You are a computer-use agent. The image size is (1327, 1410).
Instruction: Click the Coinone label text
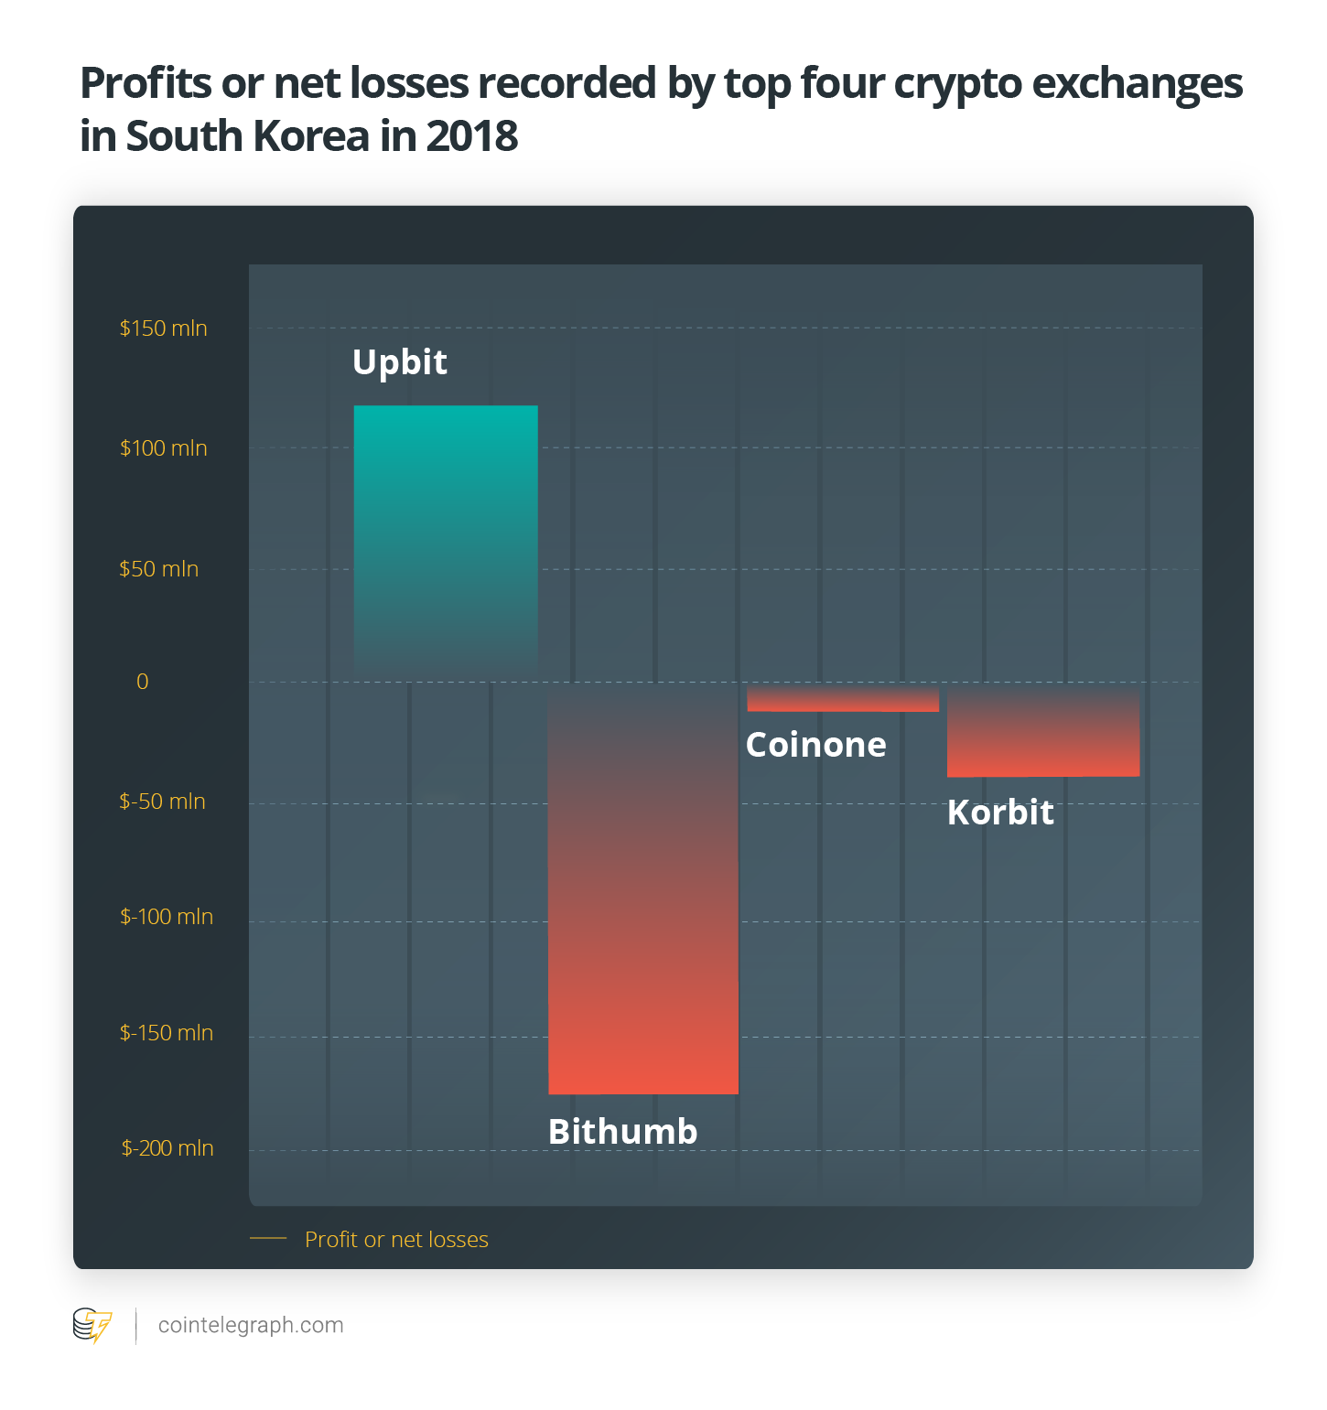click(815, 745)
